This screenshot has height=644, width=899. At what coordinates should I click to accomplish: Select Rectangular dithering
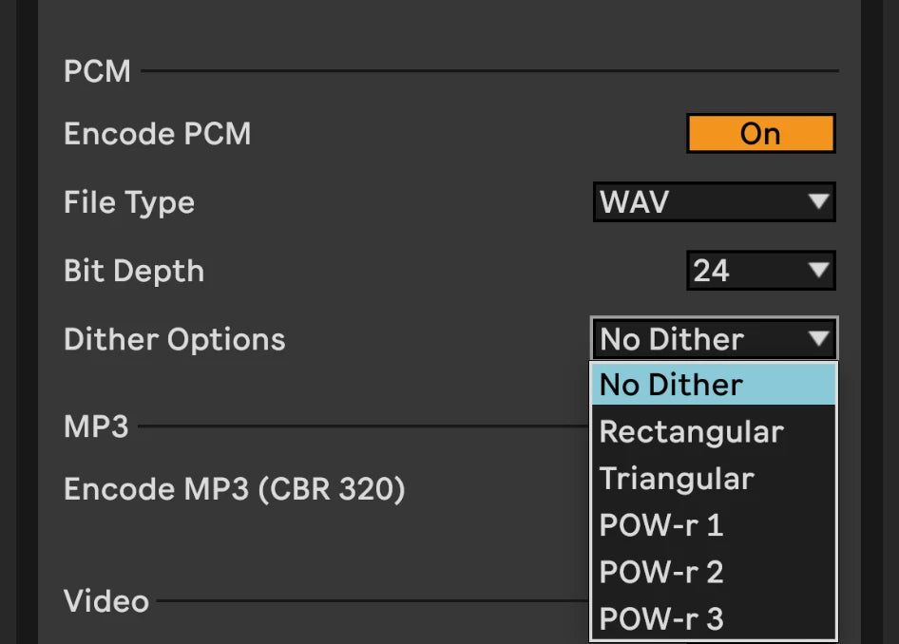[x=713, y=431]
